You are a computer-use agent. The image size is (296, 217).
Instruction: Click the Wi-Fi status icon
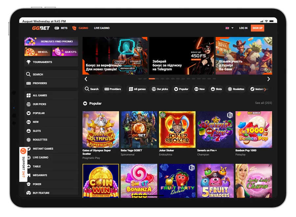[266, 21]
